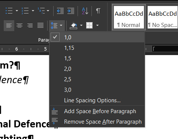Click ruler mark 6
This screenshot has height=139, width=178.
coord(16,49)
